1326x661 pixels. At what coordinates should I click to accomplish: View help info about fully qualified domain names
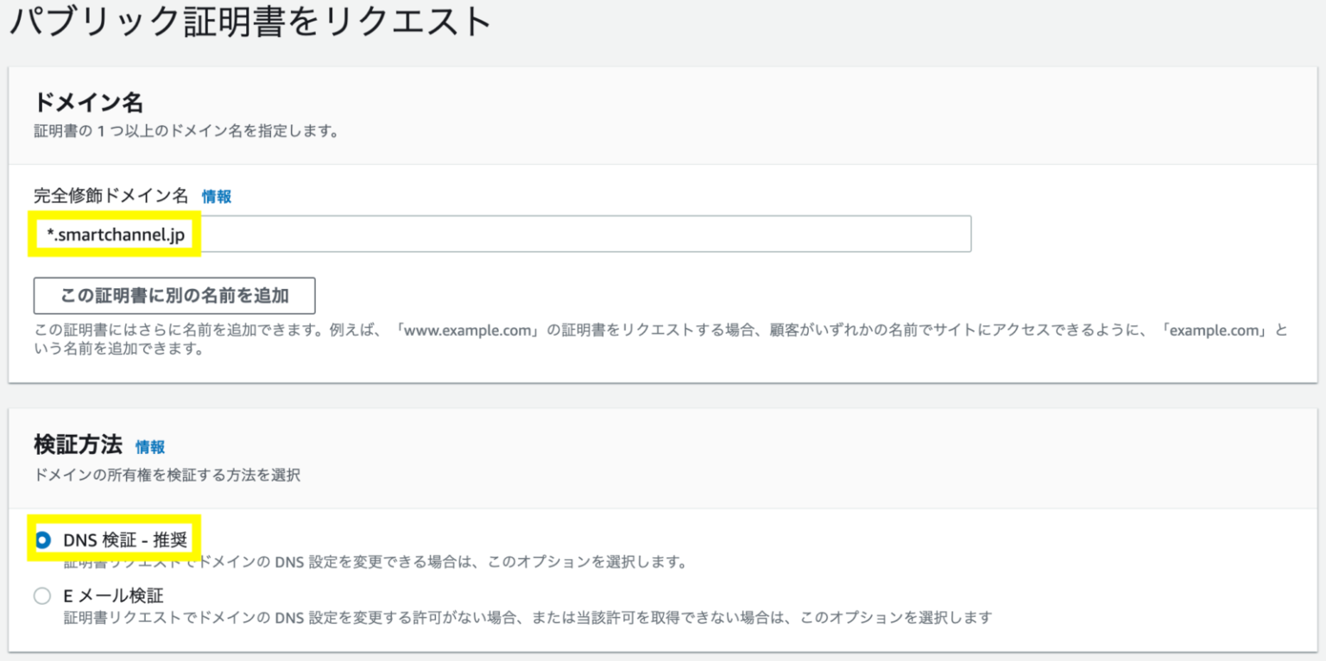(216, 195)
